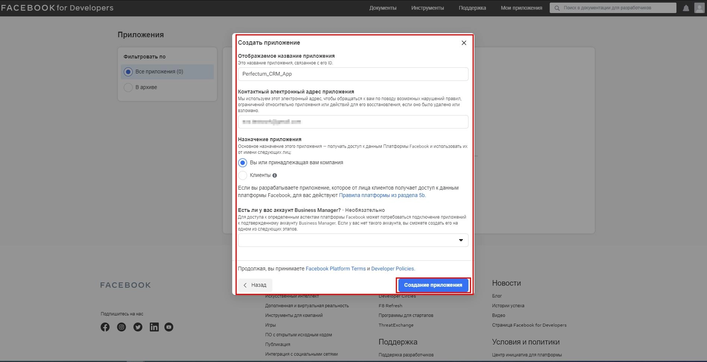Click the info icon next to Клиенты
Image resolution: width=707 pixels, height=362 pixels.
click(275, 175)
